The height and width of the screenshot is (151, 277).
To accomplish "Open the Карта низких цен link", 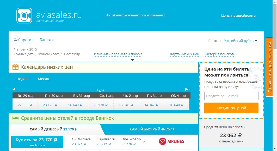I will [x=184, y=54].
